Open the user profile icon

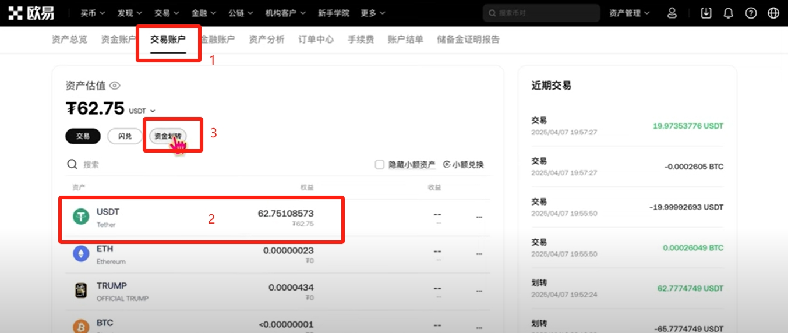pyautogui.click(x=672, y=13)
